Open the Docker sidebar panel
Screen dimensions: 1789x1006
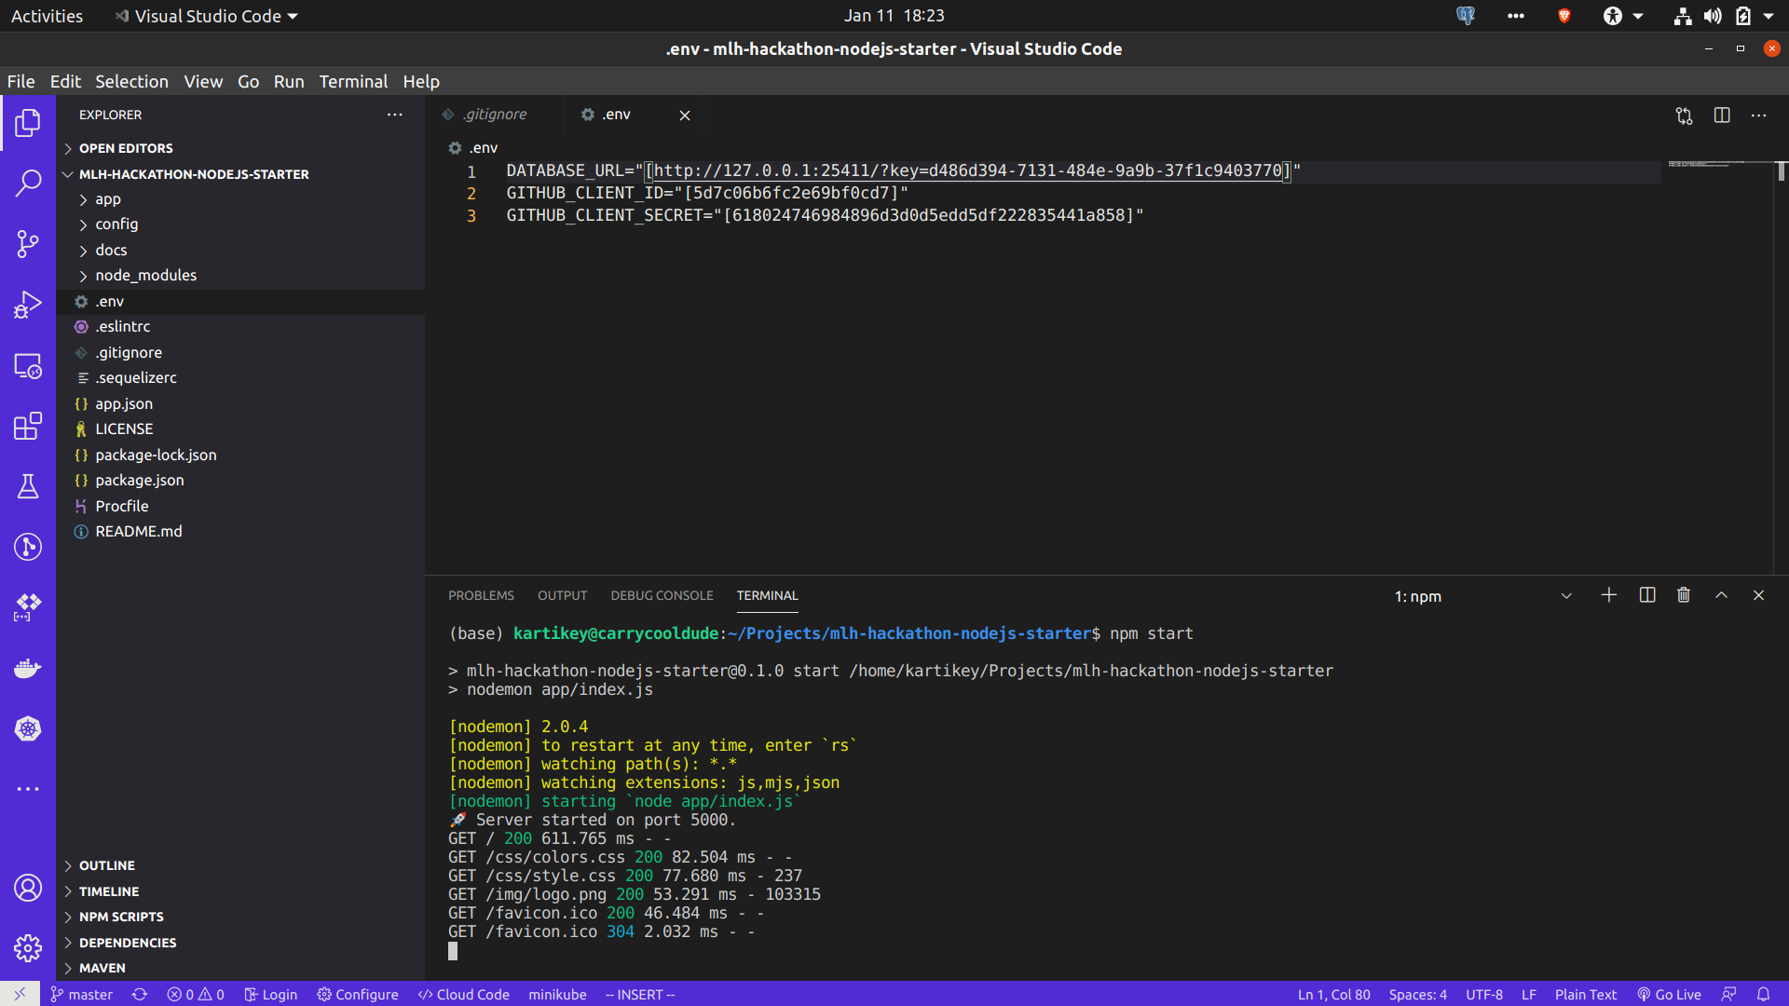28,668
